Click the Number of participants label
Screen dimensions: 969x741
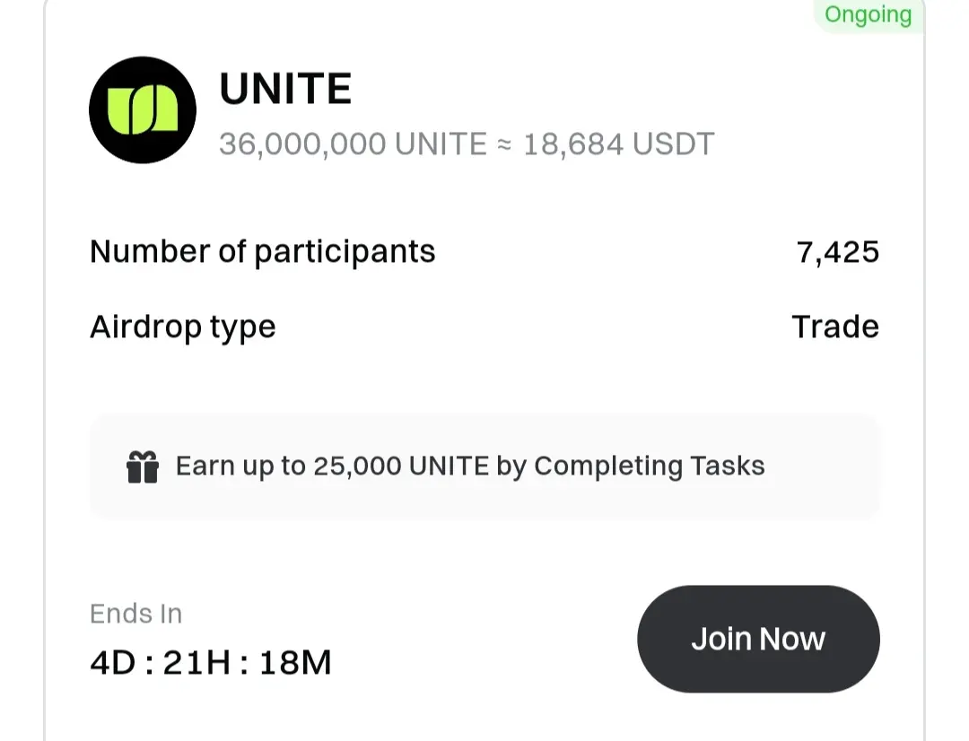click(x=263, y=251)
